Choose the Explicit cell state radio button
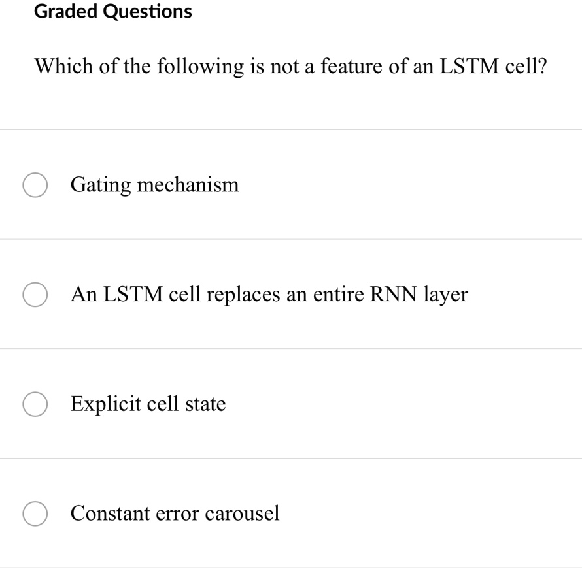Image resolution: width=582 pixels, height=571 pixels. [35, 404]
